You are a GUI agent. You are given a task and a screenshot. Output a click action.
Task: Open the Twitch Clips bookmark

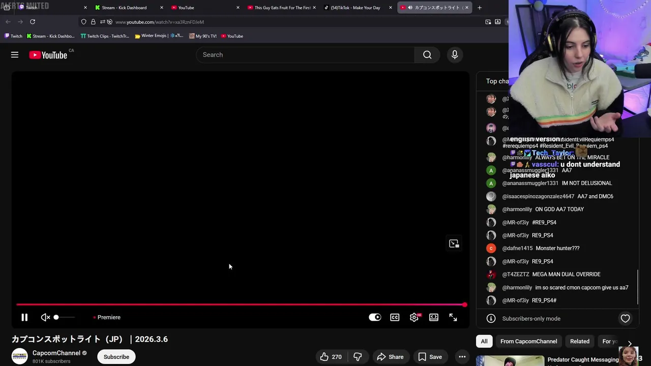[x=105, y=36]
